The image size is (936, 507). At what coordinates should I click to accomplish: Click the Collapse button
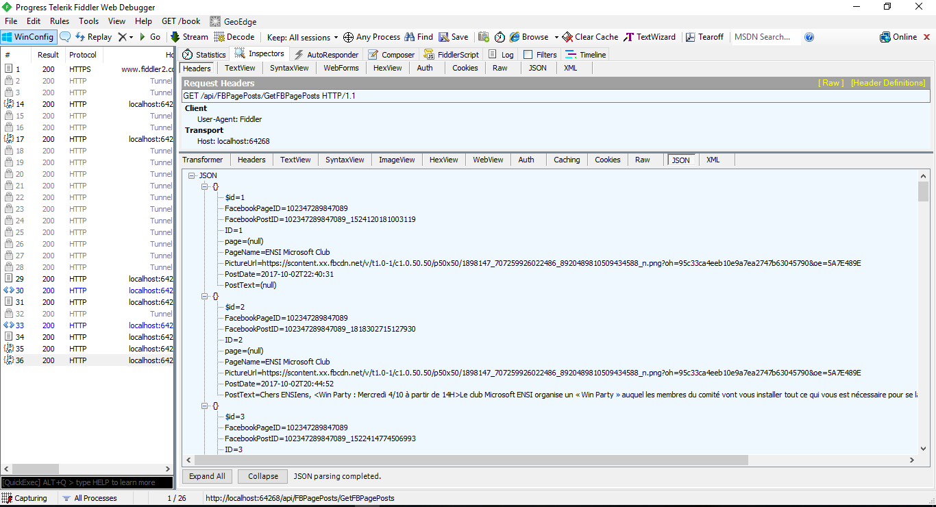pyautogui.click(x=263, y=476)
